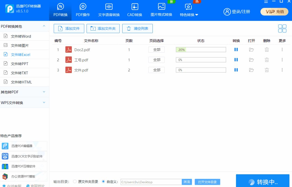292x187 pixels.
Task: Open more options for Doc2.pdf
Action: (x=282, y=49)
